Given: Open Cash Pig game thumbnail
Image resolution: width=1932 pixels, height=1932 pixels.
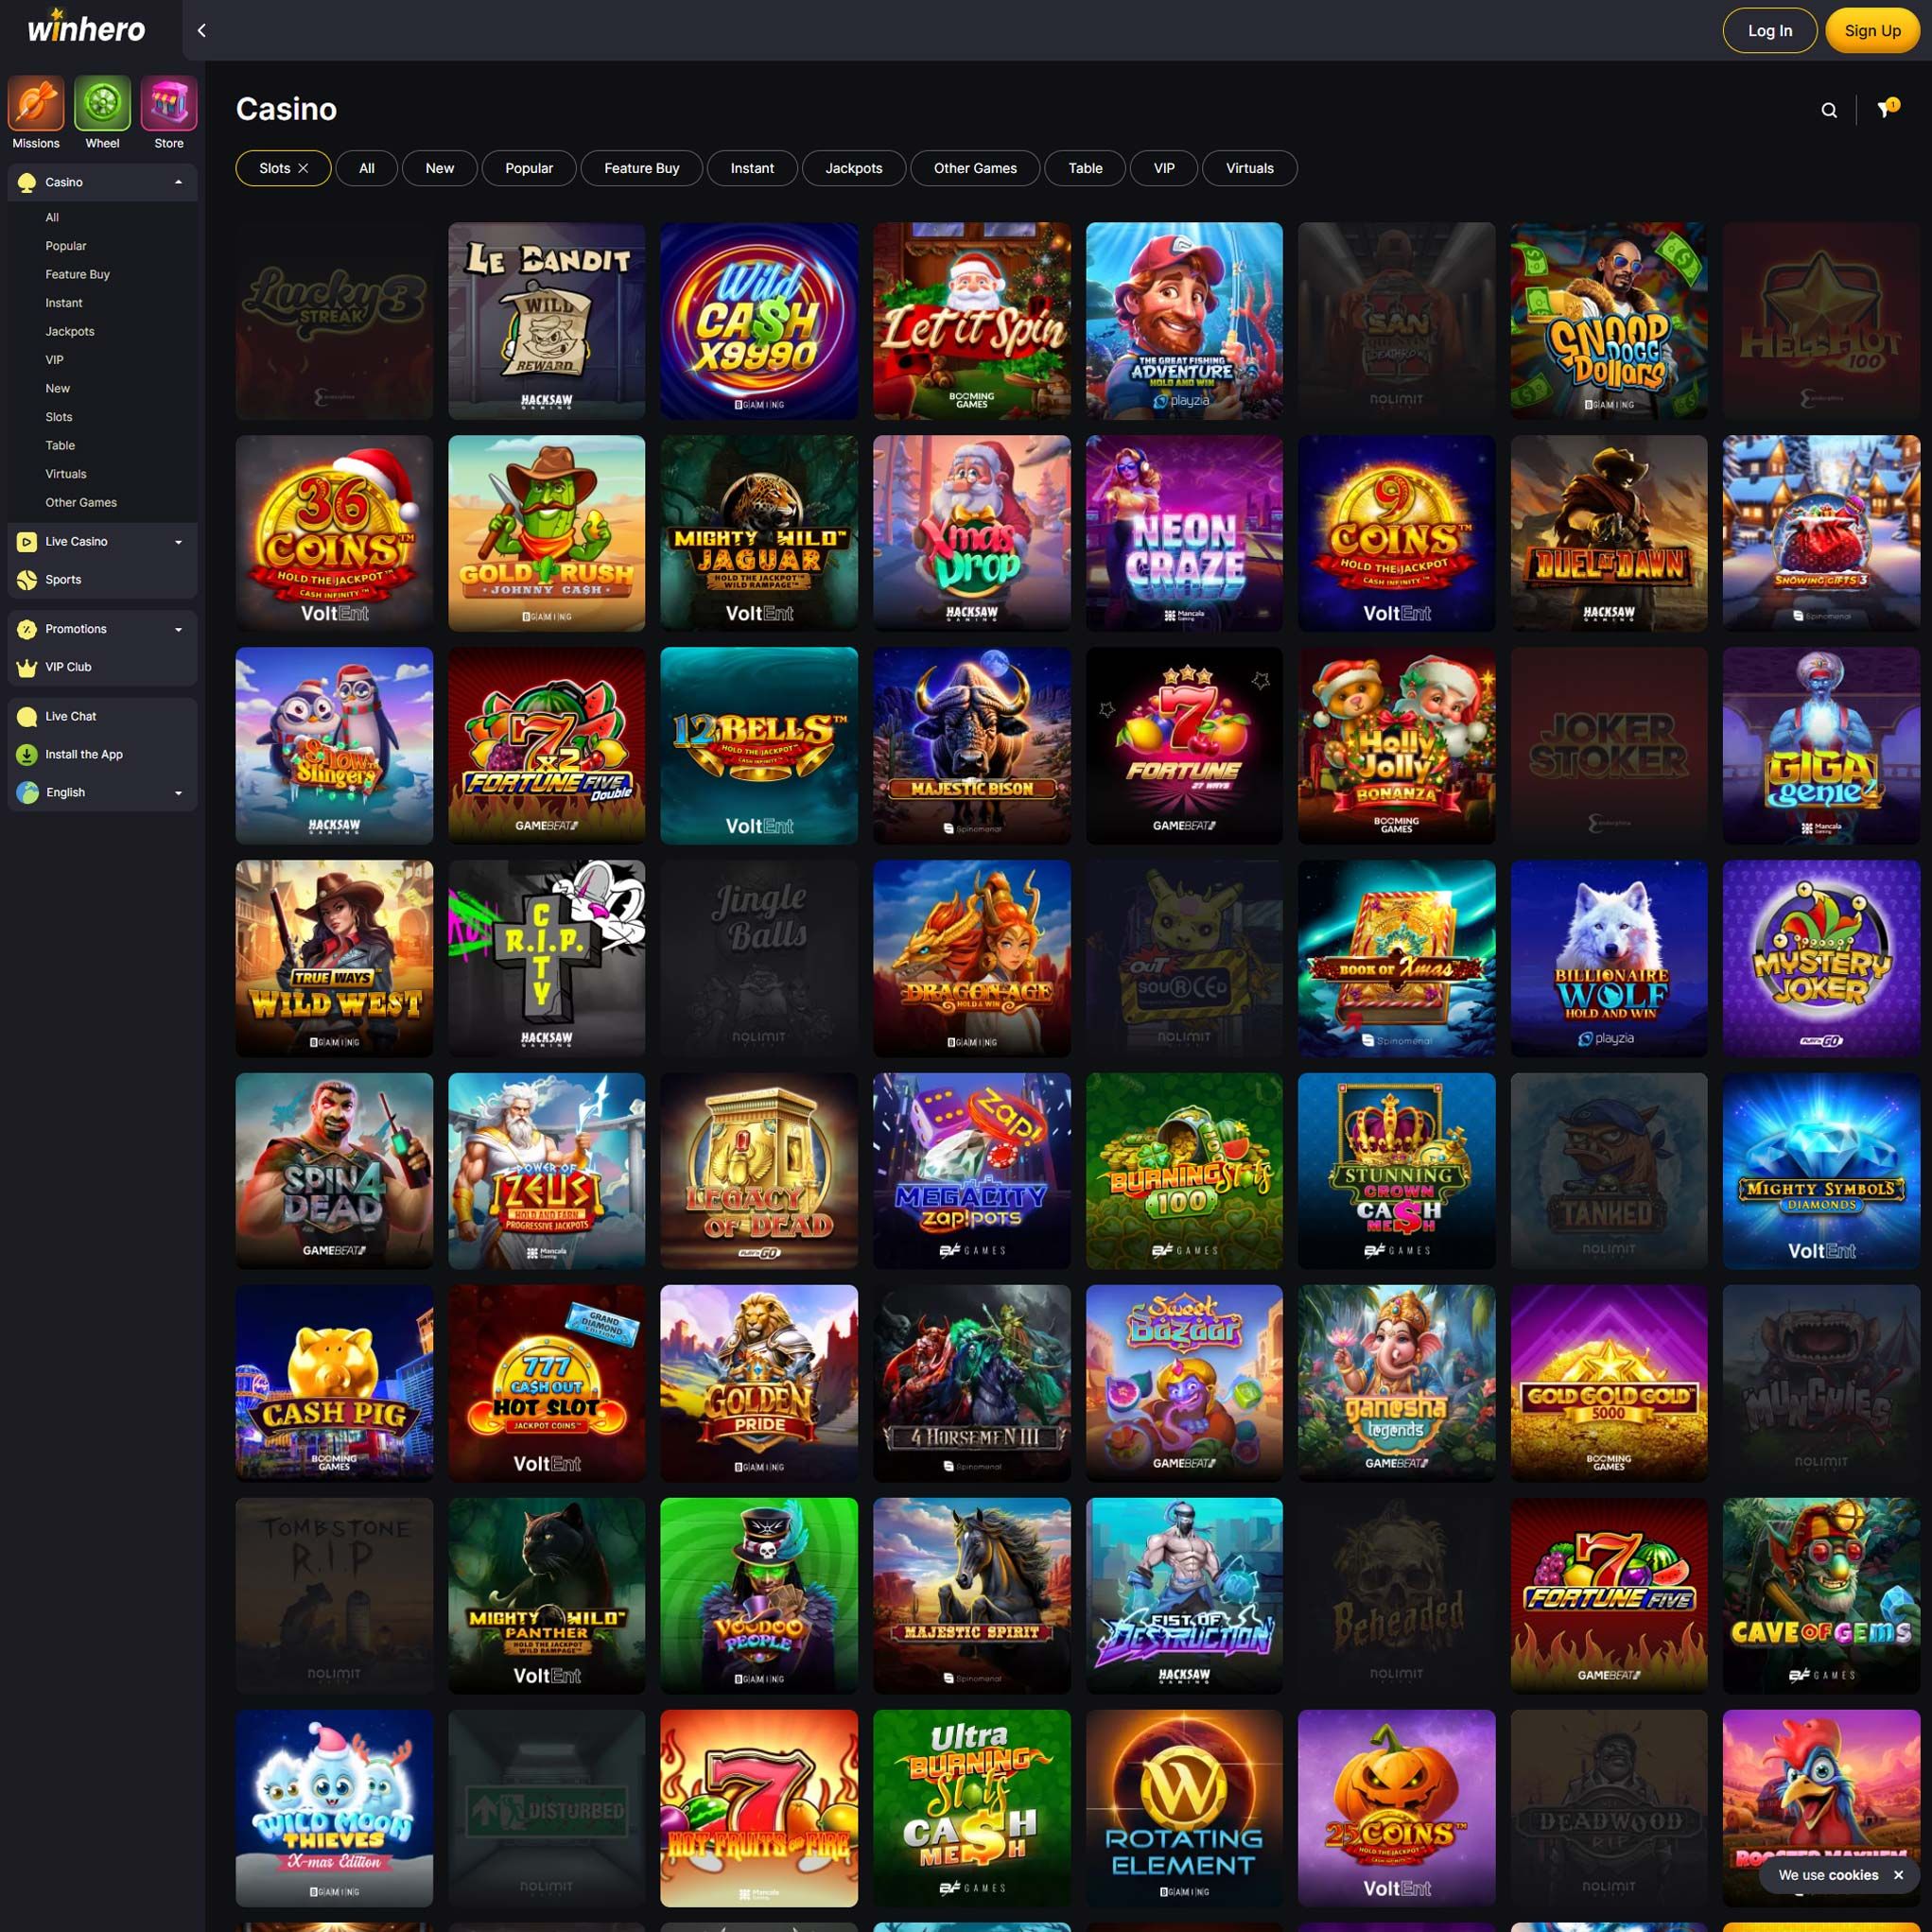Looking at the screenshot, I should click(334, 1383).
